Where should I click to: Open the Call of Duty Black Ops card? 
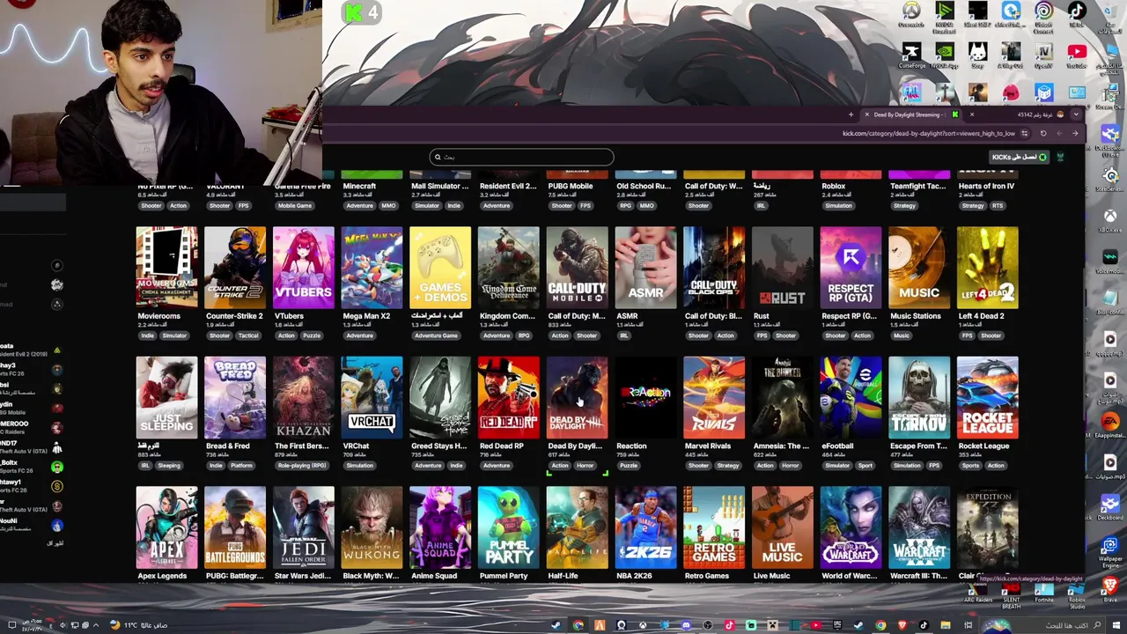click(x=714, y=268)
